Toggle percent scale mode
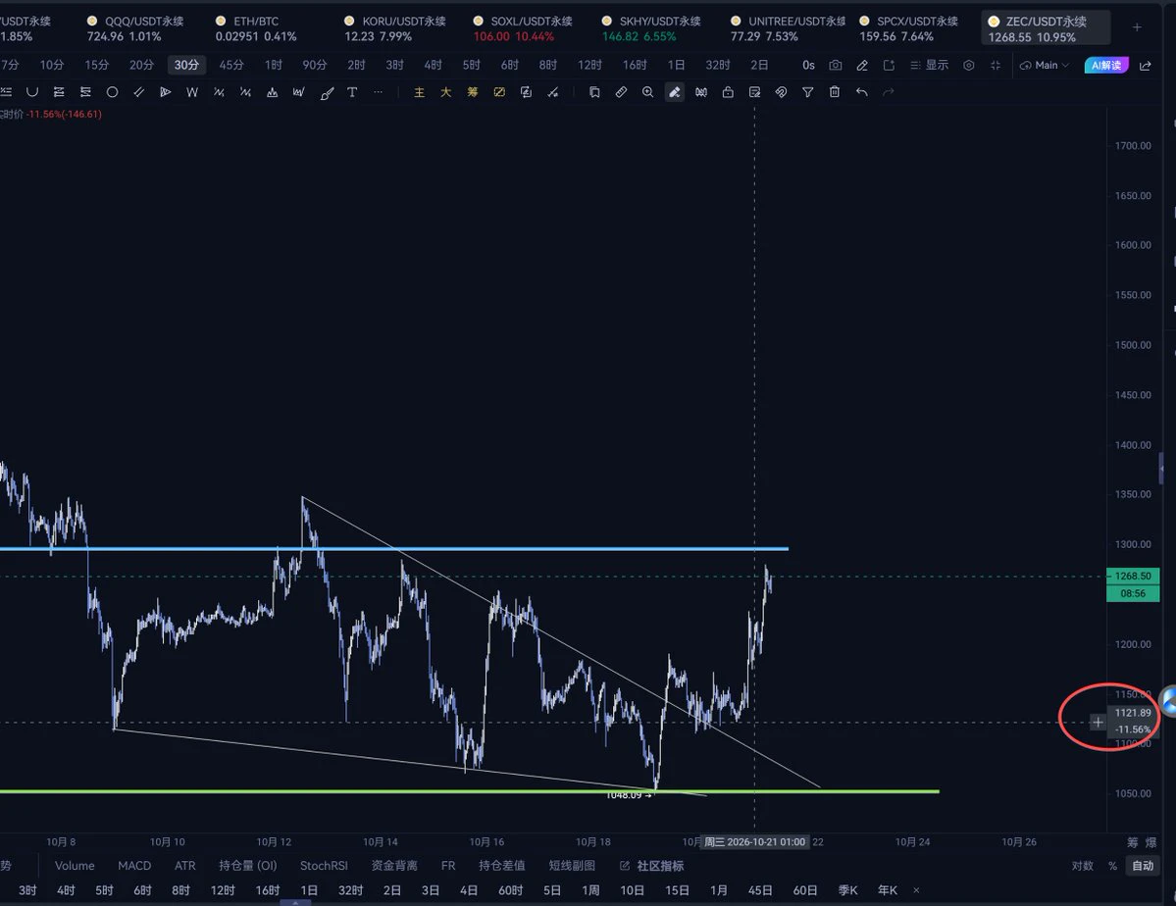This screenshot has width=1176, height=906. (x=1113, y=866)
